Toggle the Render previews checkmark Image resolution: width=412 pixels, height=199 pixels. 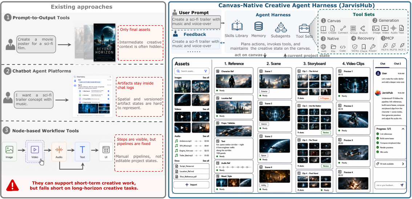(377, 148)
